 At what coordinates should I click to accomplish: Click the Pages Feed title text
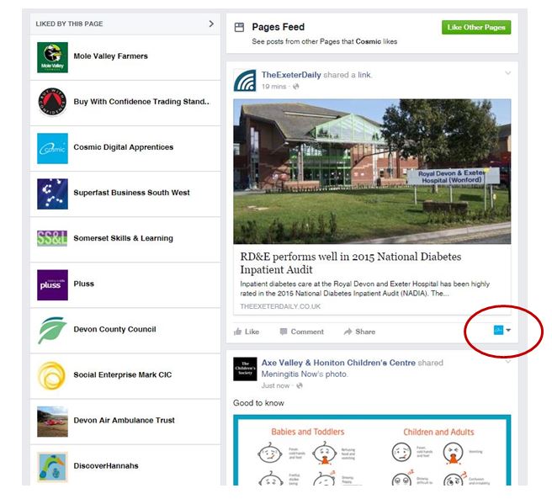point(279,27)
